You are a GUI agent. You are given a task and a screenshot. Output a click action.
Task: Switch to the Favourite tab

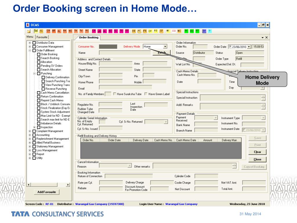(x=42, y=37)
